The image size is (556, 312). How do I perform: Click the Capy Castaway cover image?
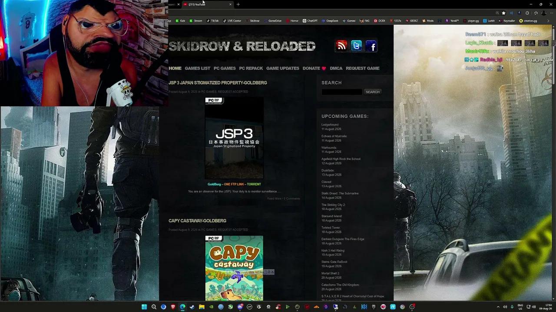(x=234, y=268)
